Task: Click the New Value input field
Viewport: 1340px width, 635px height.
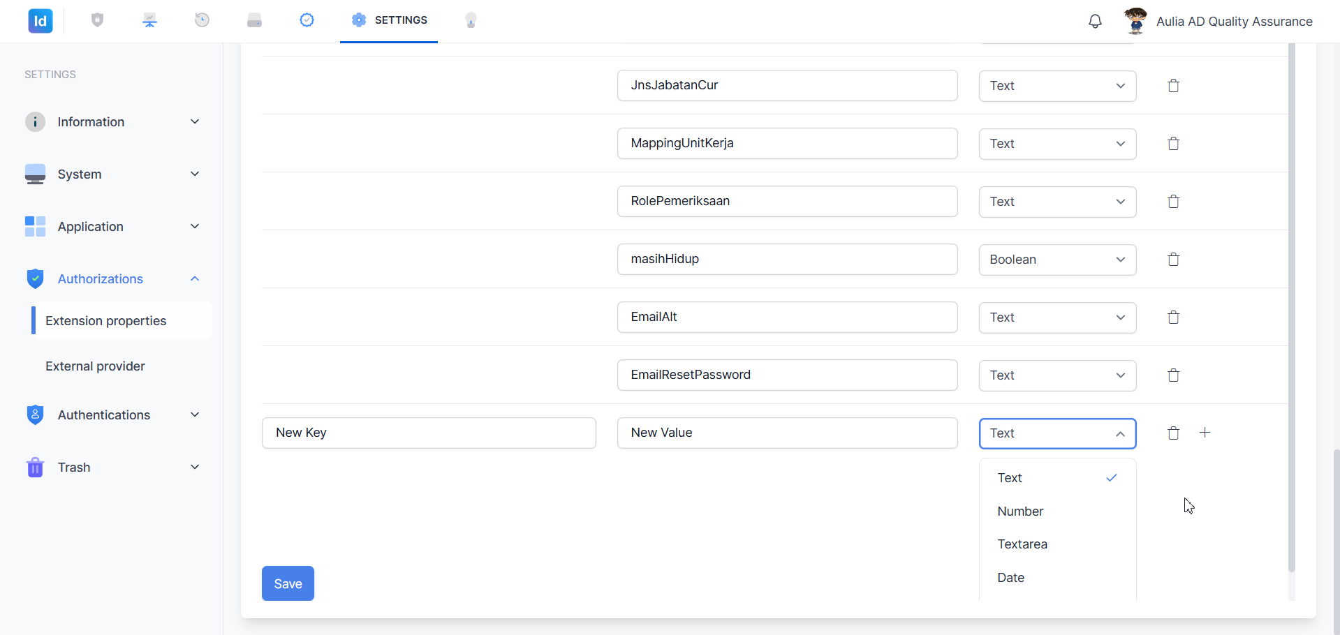Action: click(787, 433)
